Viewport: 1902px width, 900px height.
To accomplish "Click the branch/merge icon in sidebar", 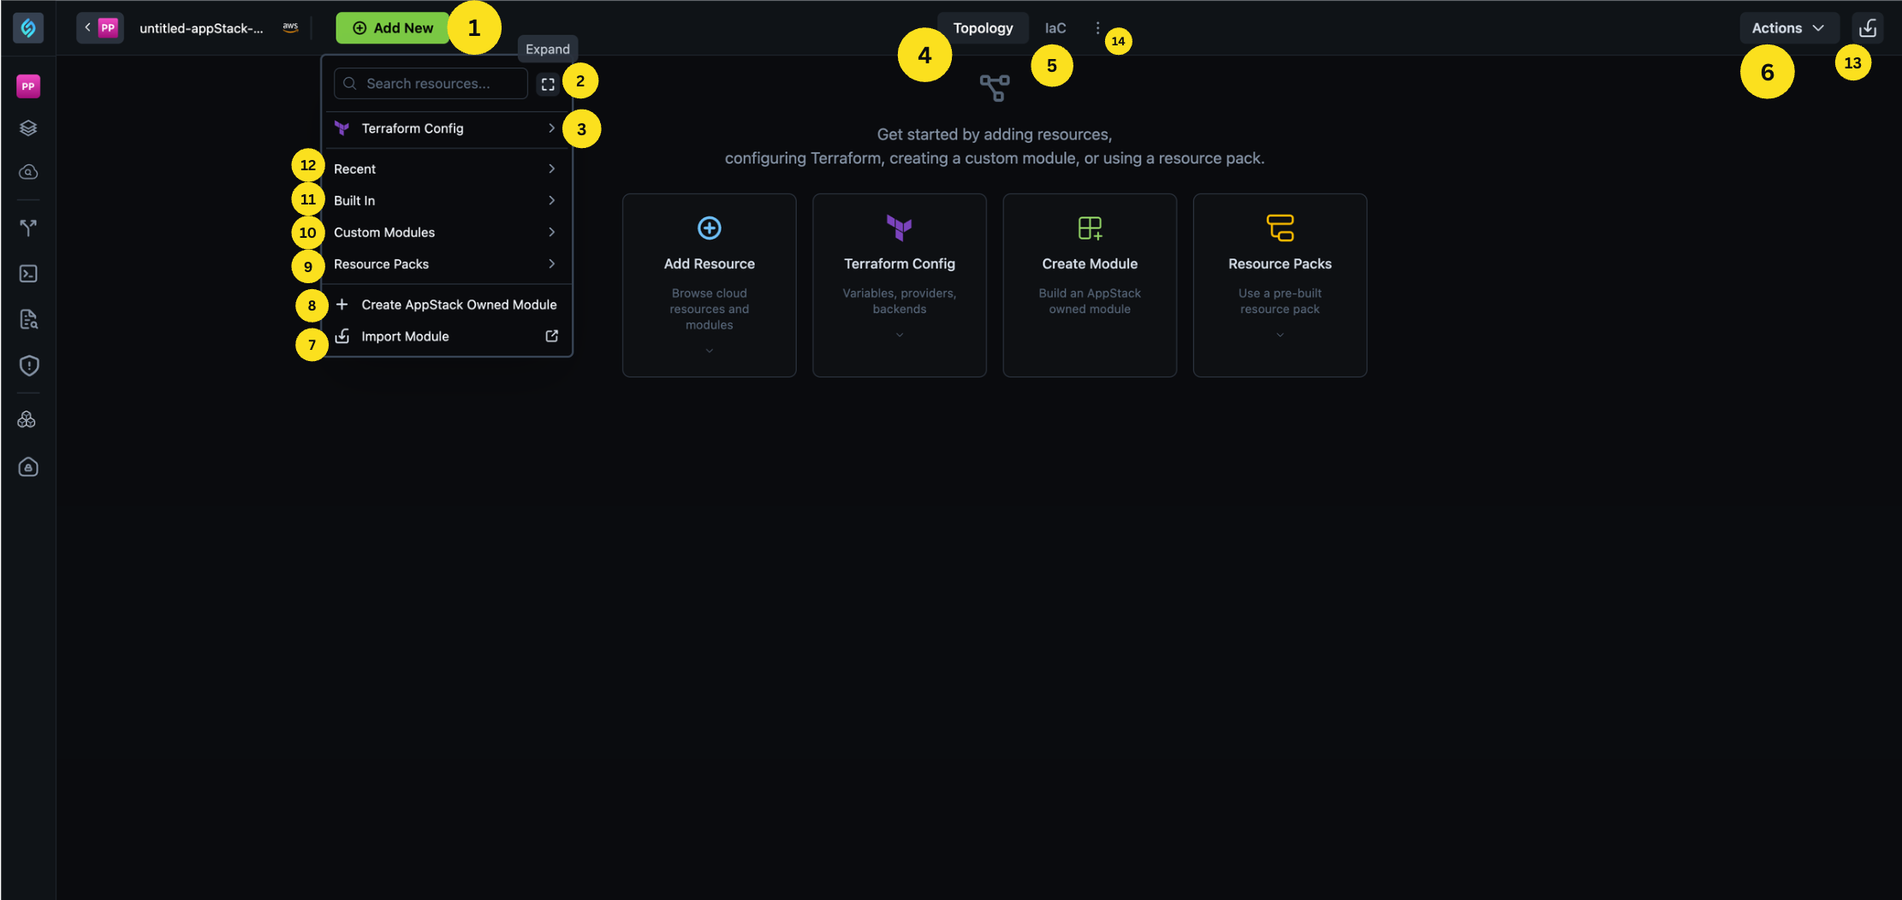I will tap(28, 228).
